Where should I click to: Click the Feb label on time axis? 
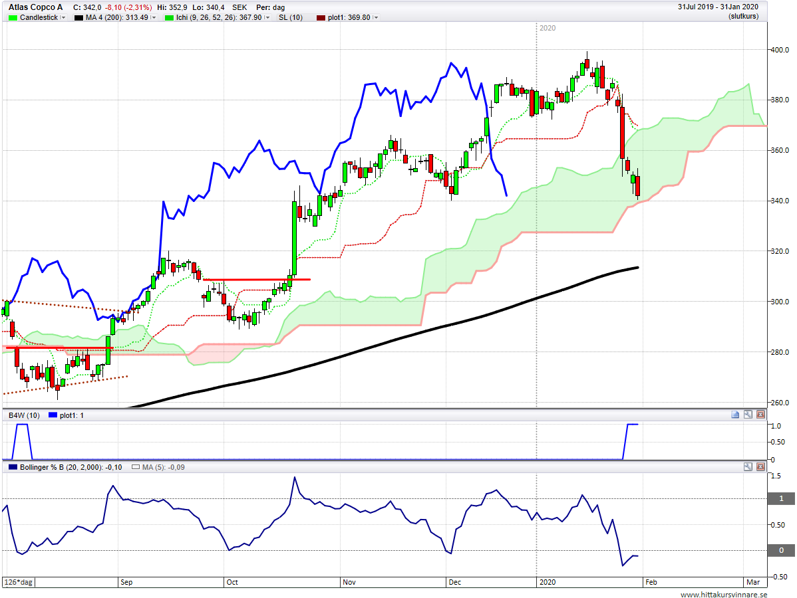point(651,582)
